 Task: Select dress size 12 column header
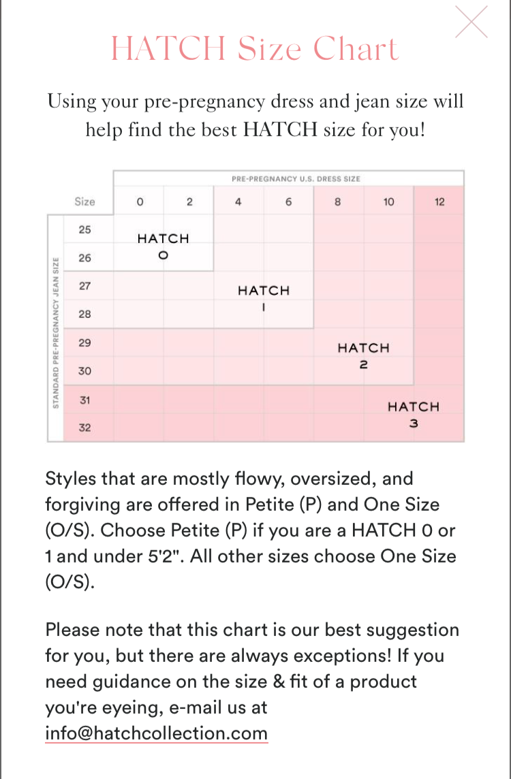pos(439,202)
